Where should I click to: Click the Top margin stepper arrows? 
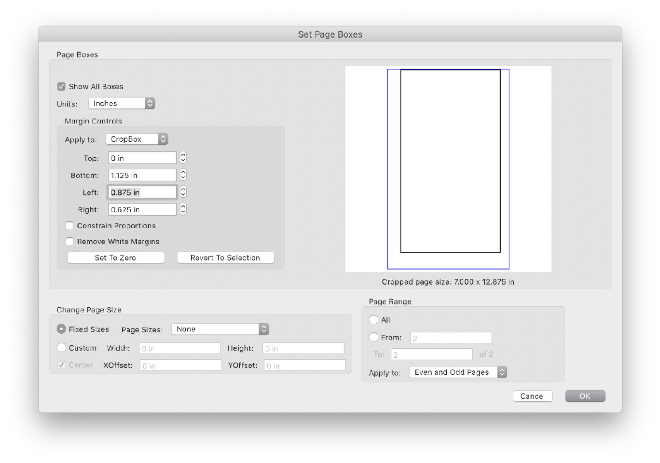tap(183, 158)
